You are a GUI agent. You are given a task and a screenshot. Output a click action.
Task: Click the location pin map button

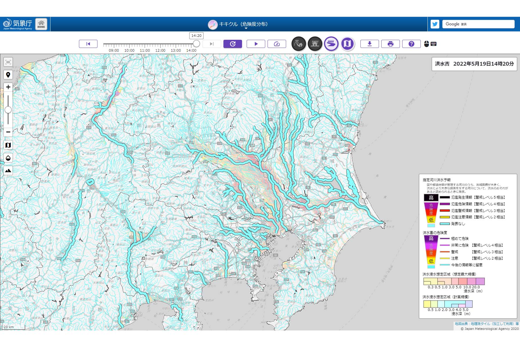[8, 75]
